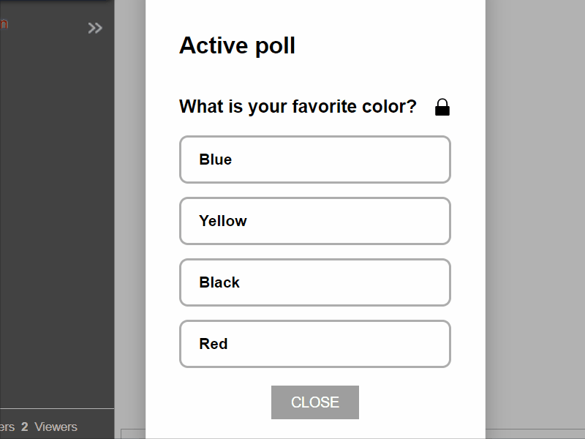
Task: Click the Active poll heading
Action: click(237, 45)
